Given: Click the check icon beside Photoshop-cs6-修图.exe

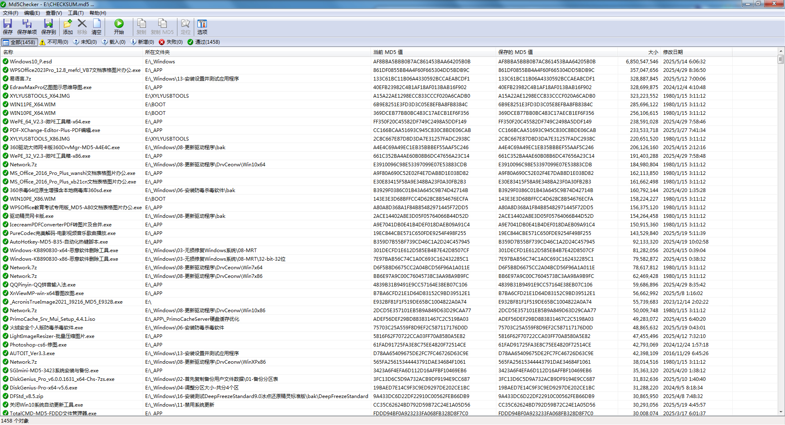Looking at the screenshot, I should pyautogui.click(x=5, y=345).
